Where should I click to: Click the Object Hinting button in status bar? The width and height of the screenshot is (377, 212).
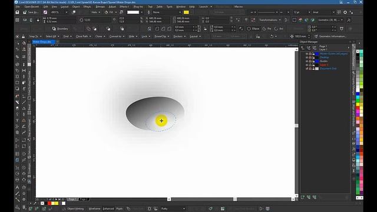coord(73,209)
